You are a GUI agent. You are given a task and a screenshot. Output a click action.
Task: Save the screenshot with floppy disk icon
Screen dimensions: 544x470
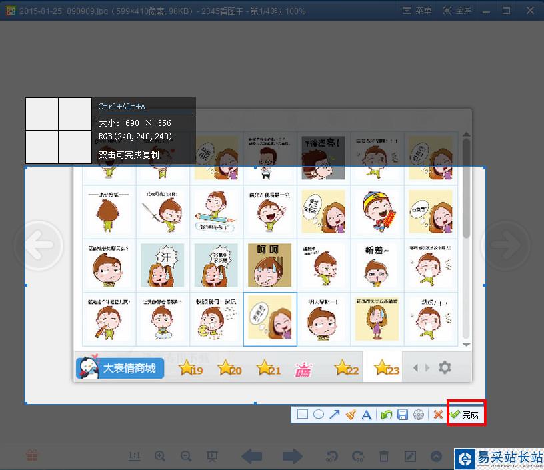pyautogui.click(x=403, y=415)
